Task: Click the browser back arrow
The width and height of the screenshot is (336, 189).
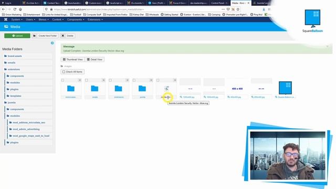Action: click(x=4, y=9)
